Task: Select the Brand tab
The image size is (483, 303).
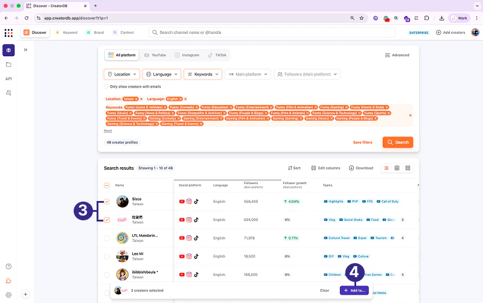Action: [x=95, y=33]
